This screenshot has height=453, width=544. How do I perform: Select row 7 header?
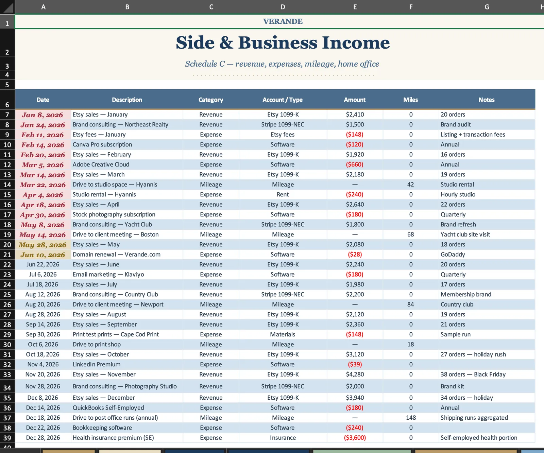pyautogui.click(x=7, y=115)
